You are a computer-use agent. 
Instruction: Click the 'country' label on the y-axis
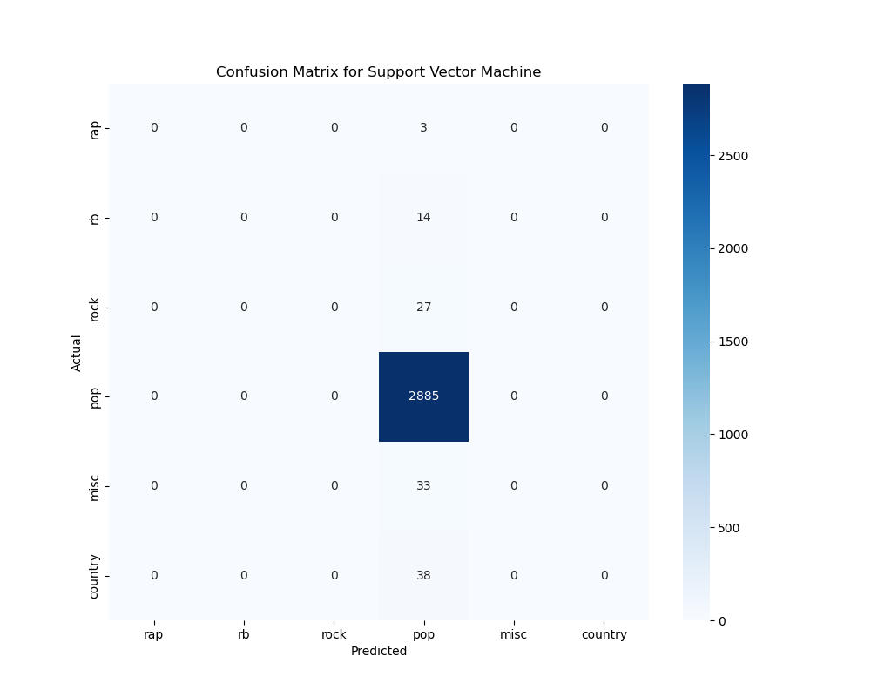pos(94,576)
